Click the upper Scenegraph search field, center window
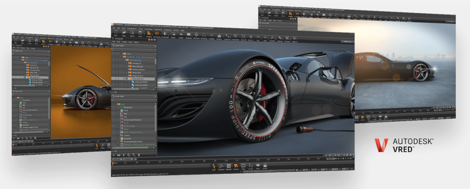Image resolution: width=470 pixels, height=189 pixels. tap(134, 50)
